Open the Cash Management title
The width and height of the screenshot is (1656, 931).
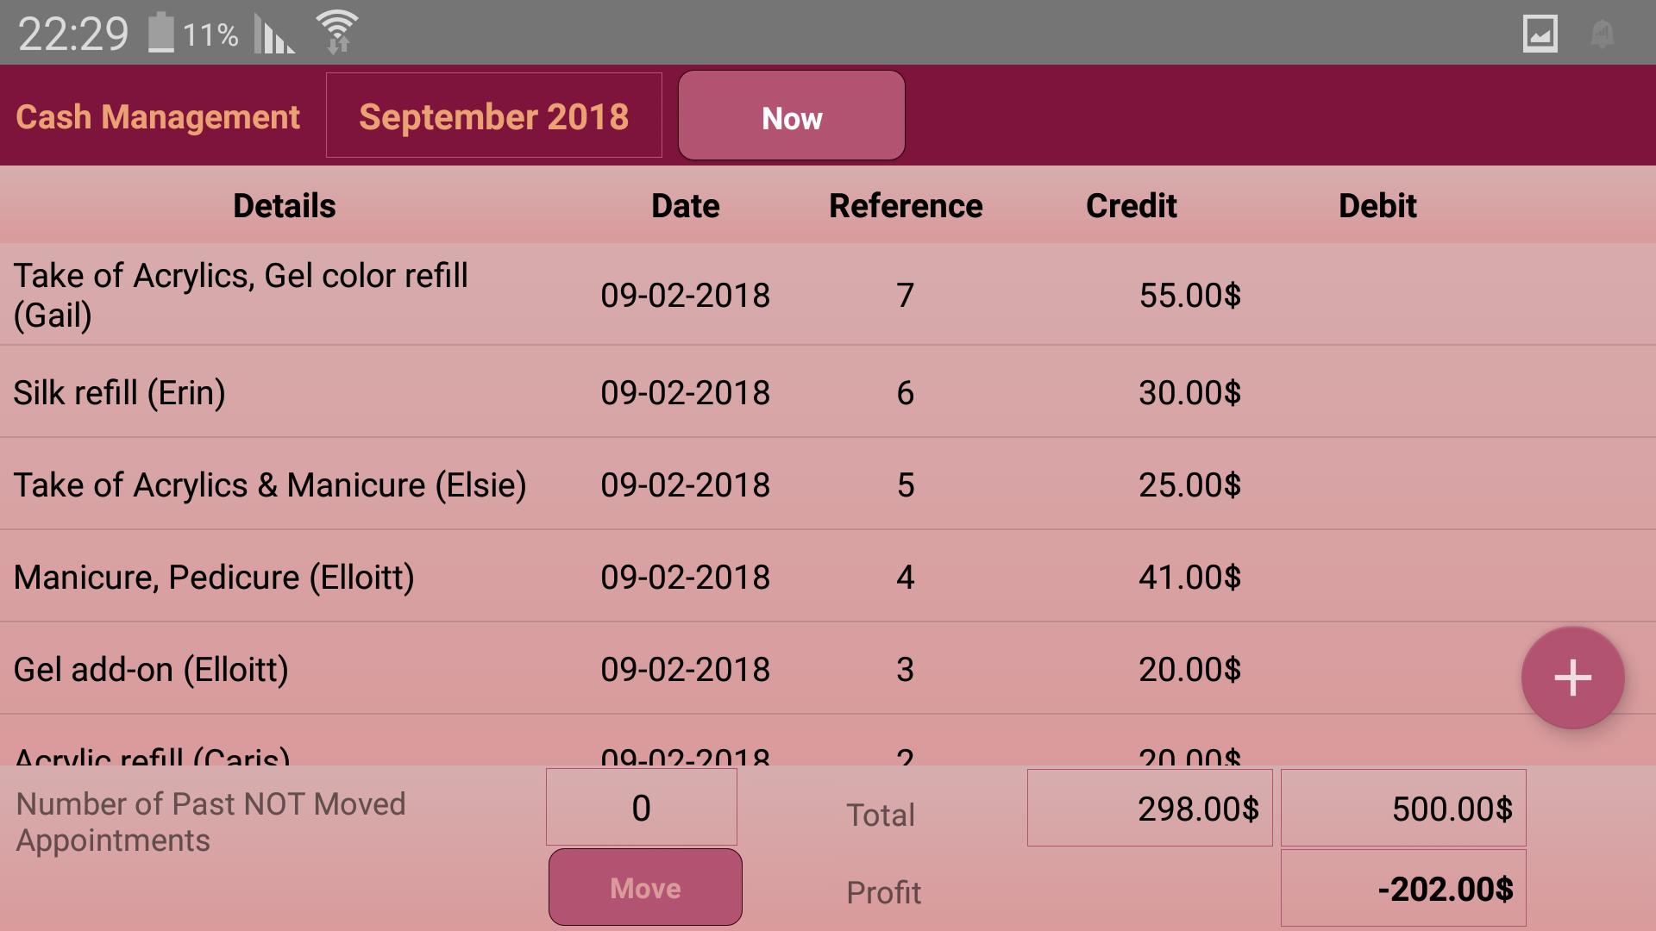tap(158, 116)
